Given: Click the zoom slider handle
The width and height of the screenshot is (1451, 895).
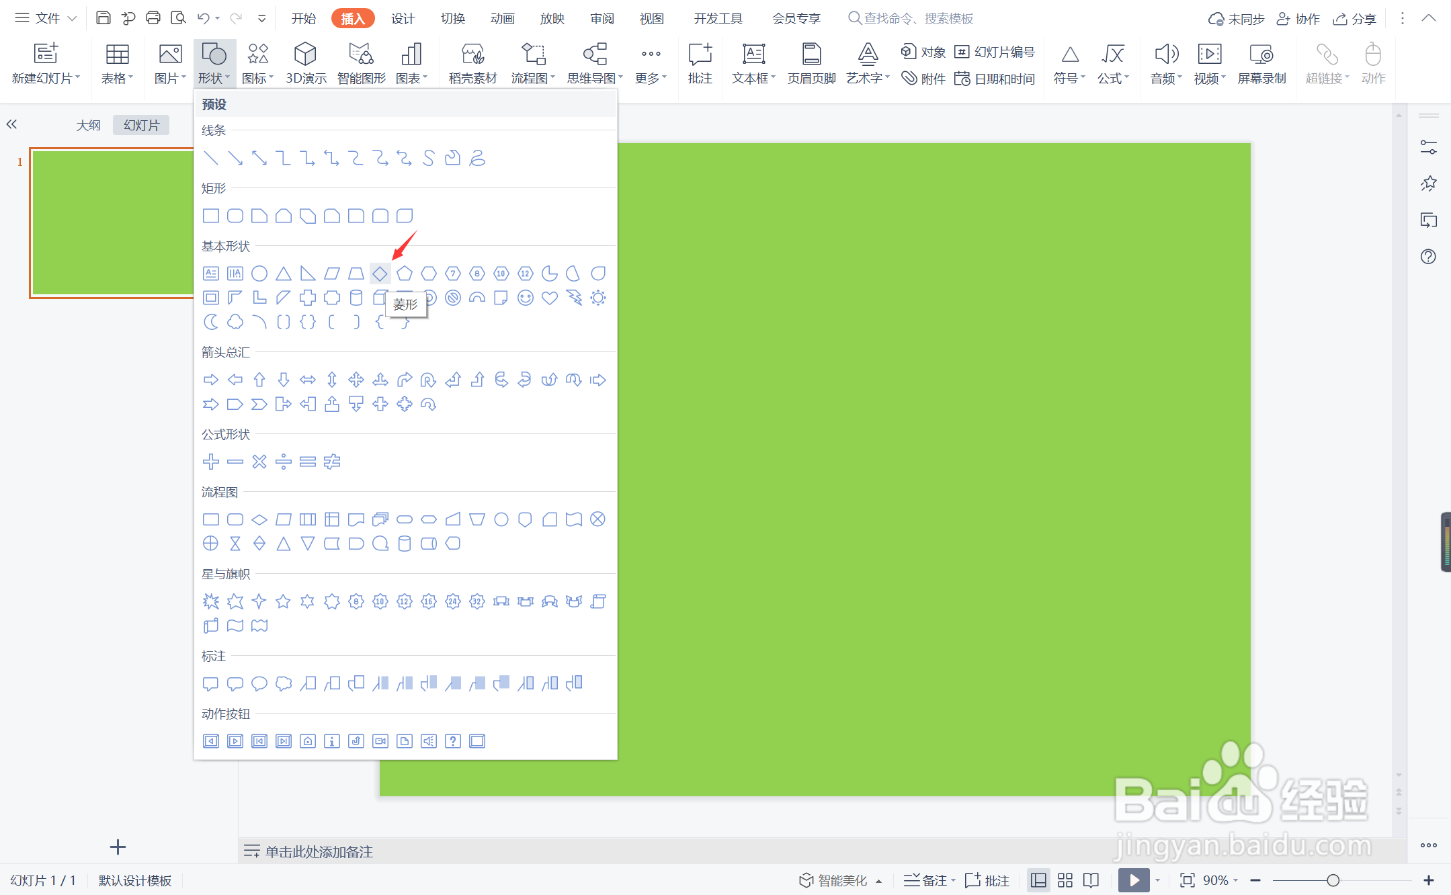Looking at the screenshot, I should (1333, 880).
